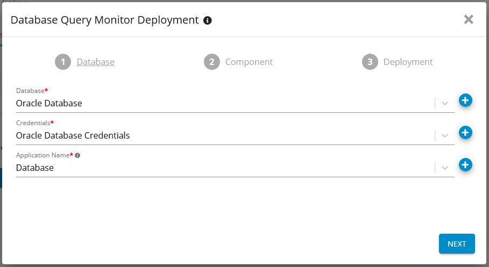
Task: Expand the Application Name dropdown arrow
Action: (445, 168)
